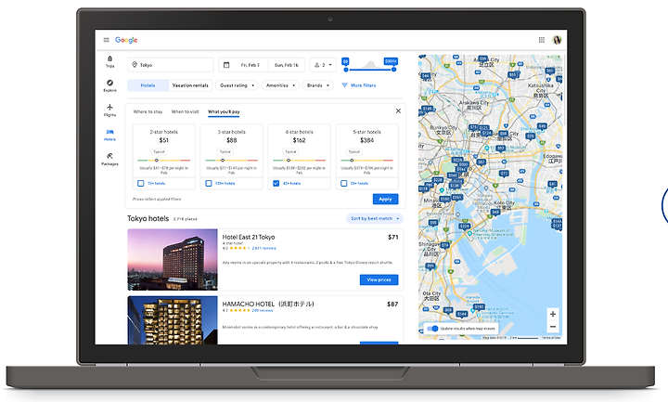Select the Sun, Feb 16 check-out date

click(287, 65)
